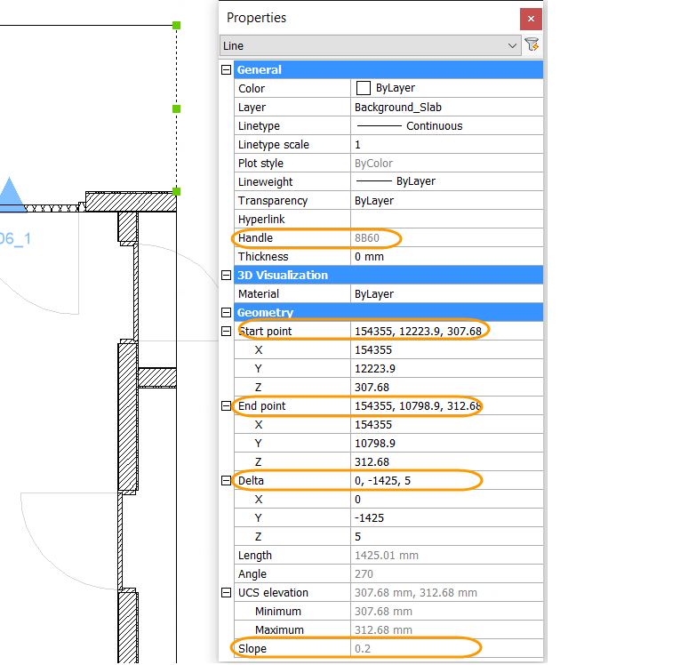696x665 pixels.
Task: Click the Geometry section header
Action: (x=388, y=313)
